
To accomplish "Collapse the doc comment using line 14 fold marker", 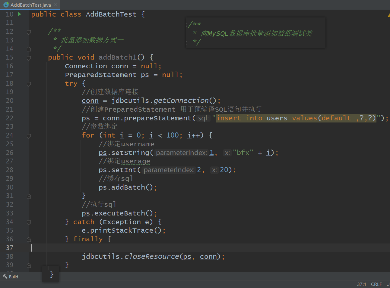I will (29, 49).
